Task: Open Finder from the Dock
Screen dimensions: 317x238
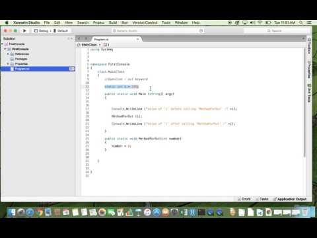Action: [x=12, y=212]
